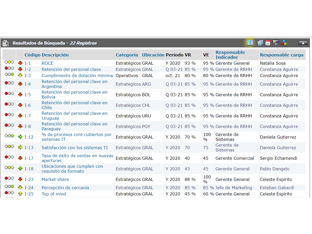Open 'Satisfacción con los sistemas TI' link

tap(75, 148)
